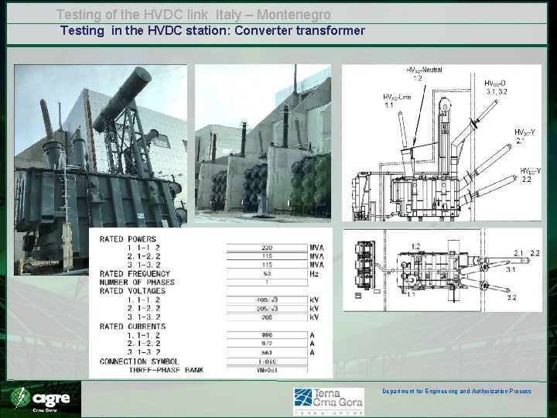Click the rated current field showing 996
Viewport: 557px width, 418px height.
tap(267, 335)
